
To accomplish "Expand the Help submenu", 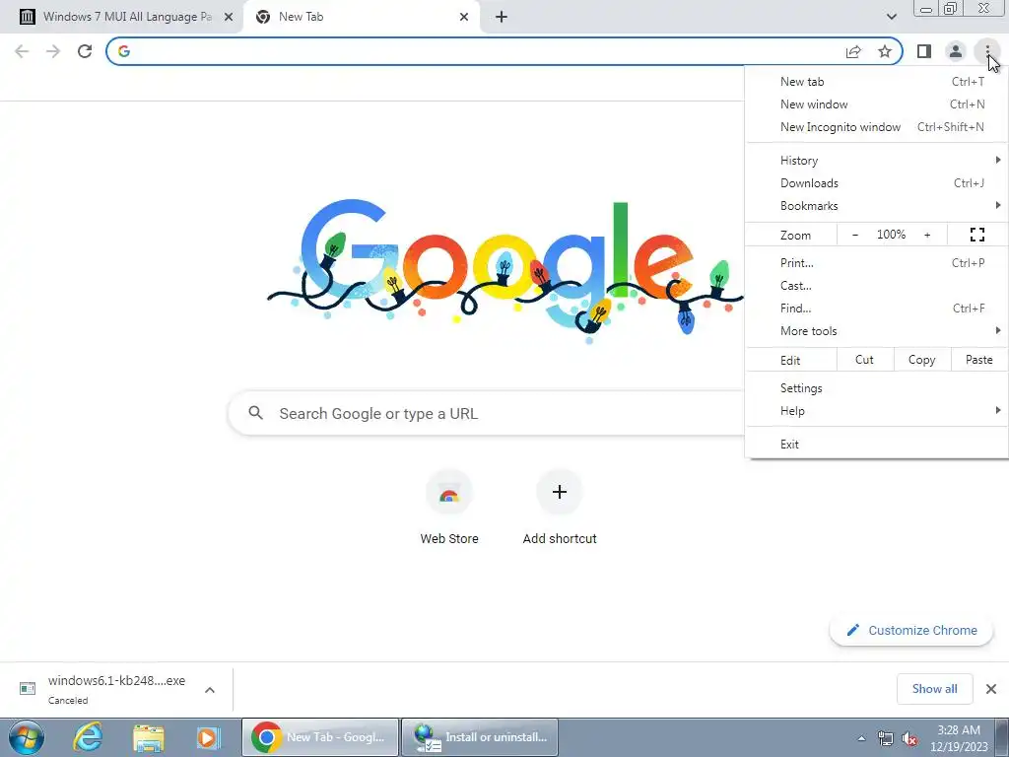I will 876,411.
